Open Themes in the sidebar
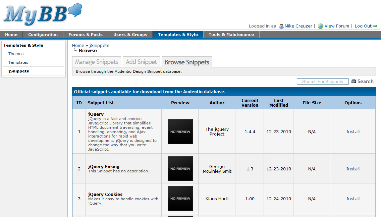The height and width of the screenshot is (217, 381). (16, 54)
